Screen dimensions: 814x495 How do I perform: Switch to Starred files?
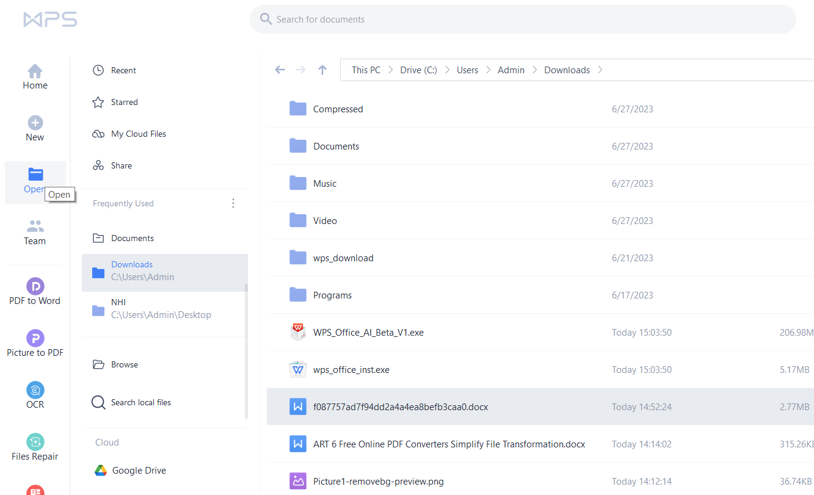point(124,102)
